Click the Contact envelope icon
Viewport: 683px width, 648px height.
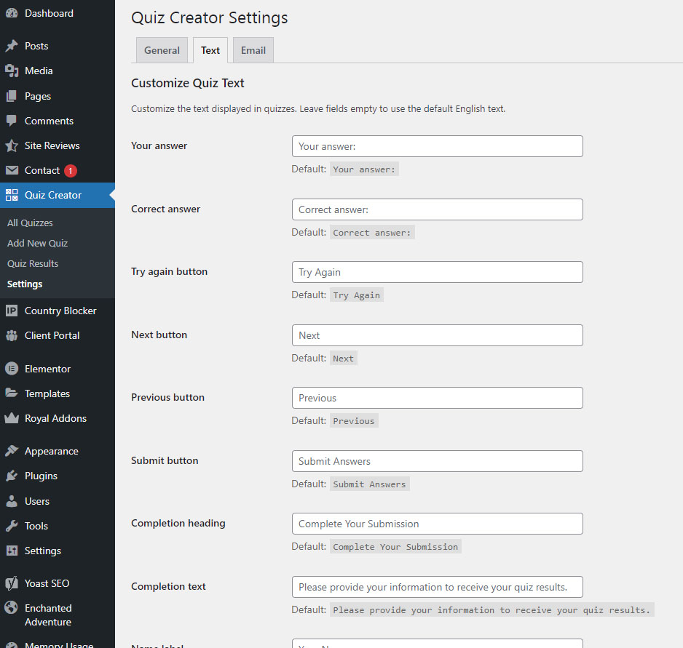(12, 170)
